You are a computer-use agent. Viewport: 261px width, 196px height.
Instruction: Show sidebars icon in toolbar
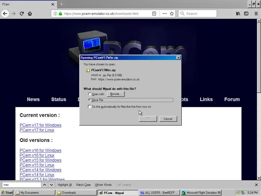point(246,14)
